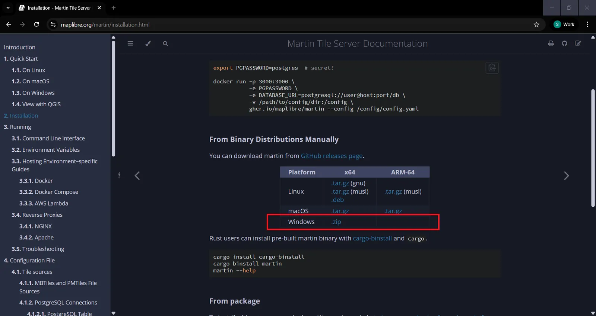Open 4.1.1. MBTiles and PMTiles File Sources
596x316 pixels.
click(x=58, y=287)
